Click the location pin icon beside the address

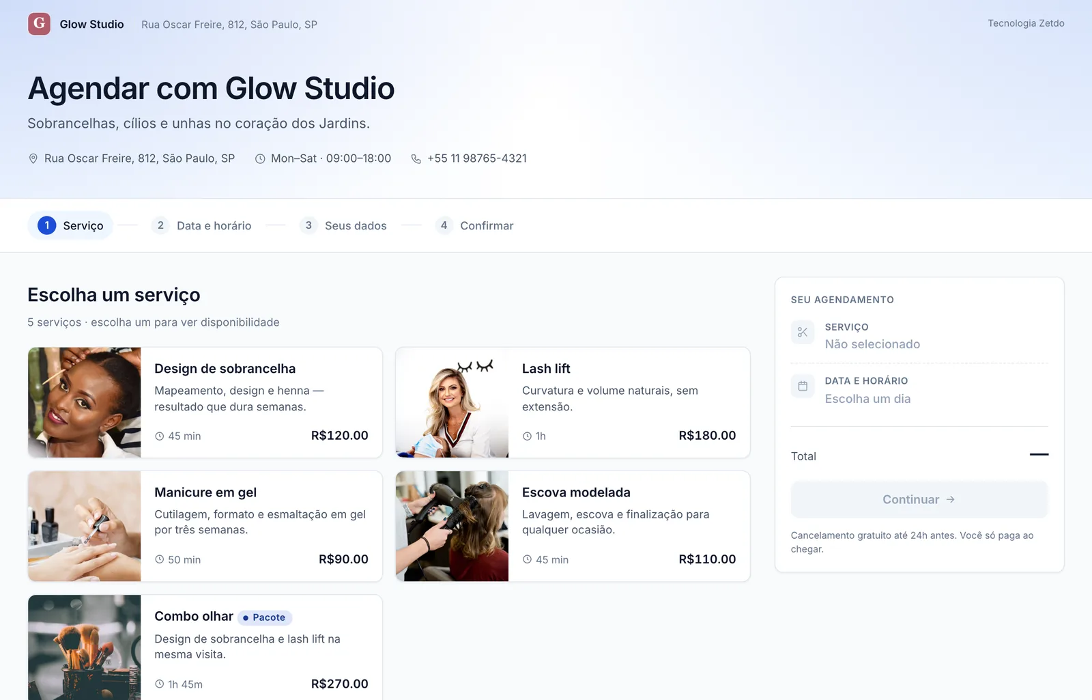(33, 158)
